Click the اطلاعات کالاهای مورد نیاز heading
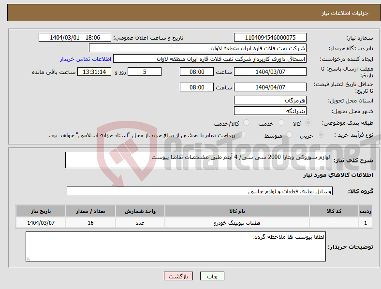The height and width of the screenshot is (289, 381). coord(338,175)
